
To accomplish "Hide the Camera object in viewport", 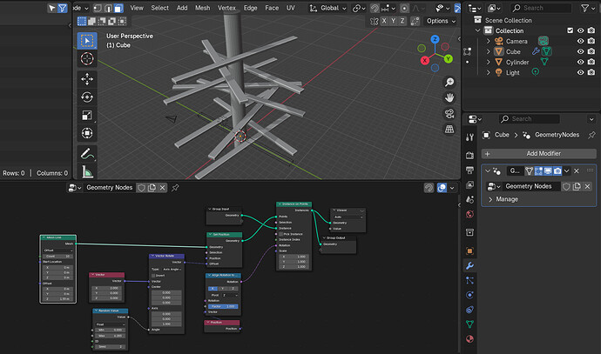I will pyautogui.click(x=580, y=42).
